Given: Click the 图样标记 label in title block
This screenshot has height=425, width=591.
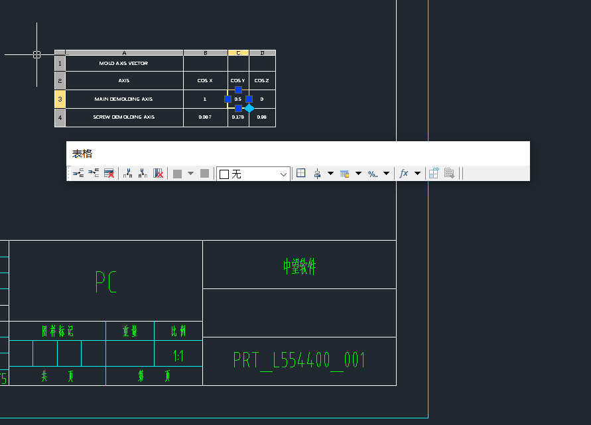Looking at the screenshot, I should coord(57,332).
